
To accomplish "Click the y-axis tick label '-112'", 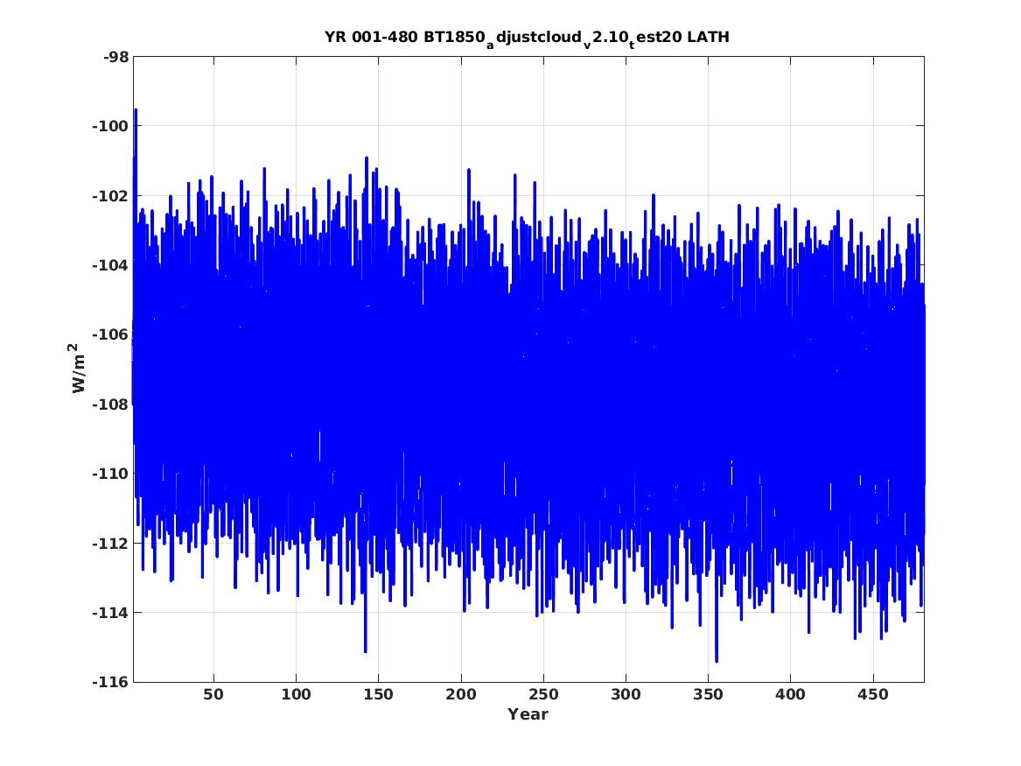I will [x=110, y=544].
